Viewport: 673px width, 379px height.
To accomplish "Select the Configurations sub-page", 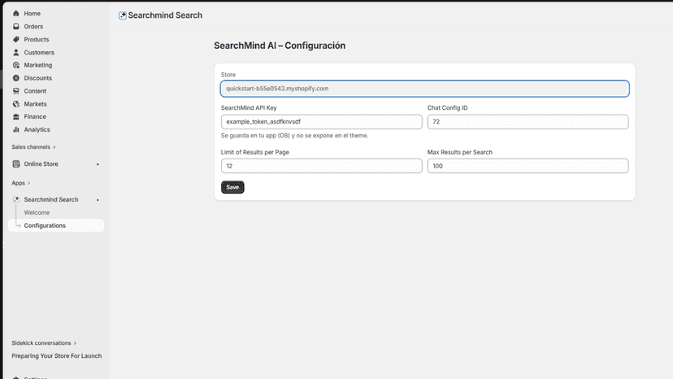I will pyautogui.click(x=45, y=225).
